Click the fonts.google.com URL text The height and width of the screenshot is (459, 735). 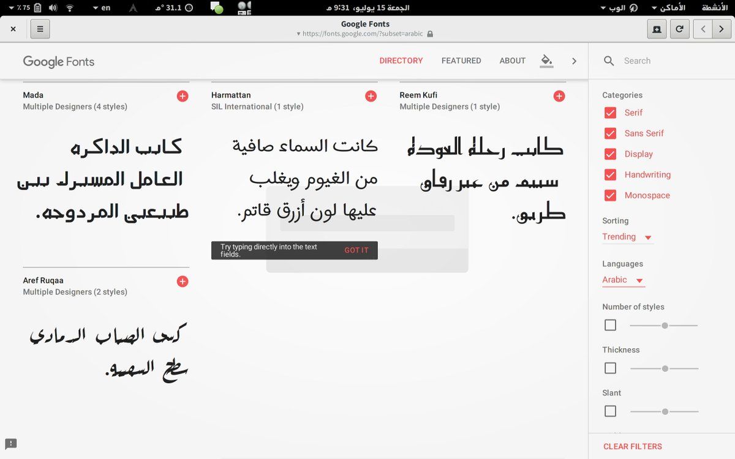(x=363, y=34)
